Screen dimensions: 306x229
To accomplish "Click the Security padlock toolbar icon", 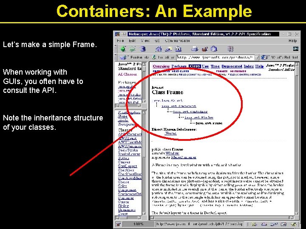I will [204, 49].
